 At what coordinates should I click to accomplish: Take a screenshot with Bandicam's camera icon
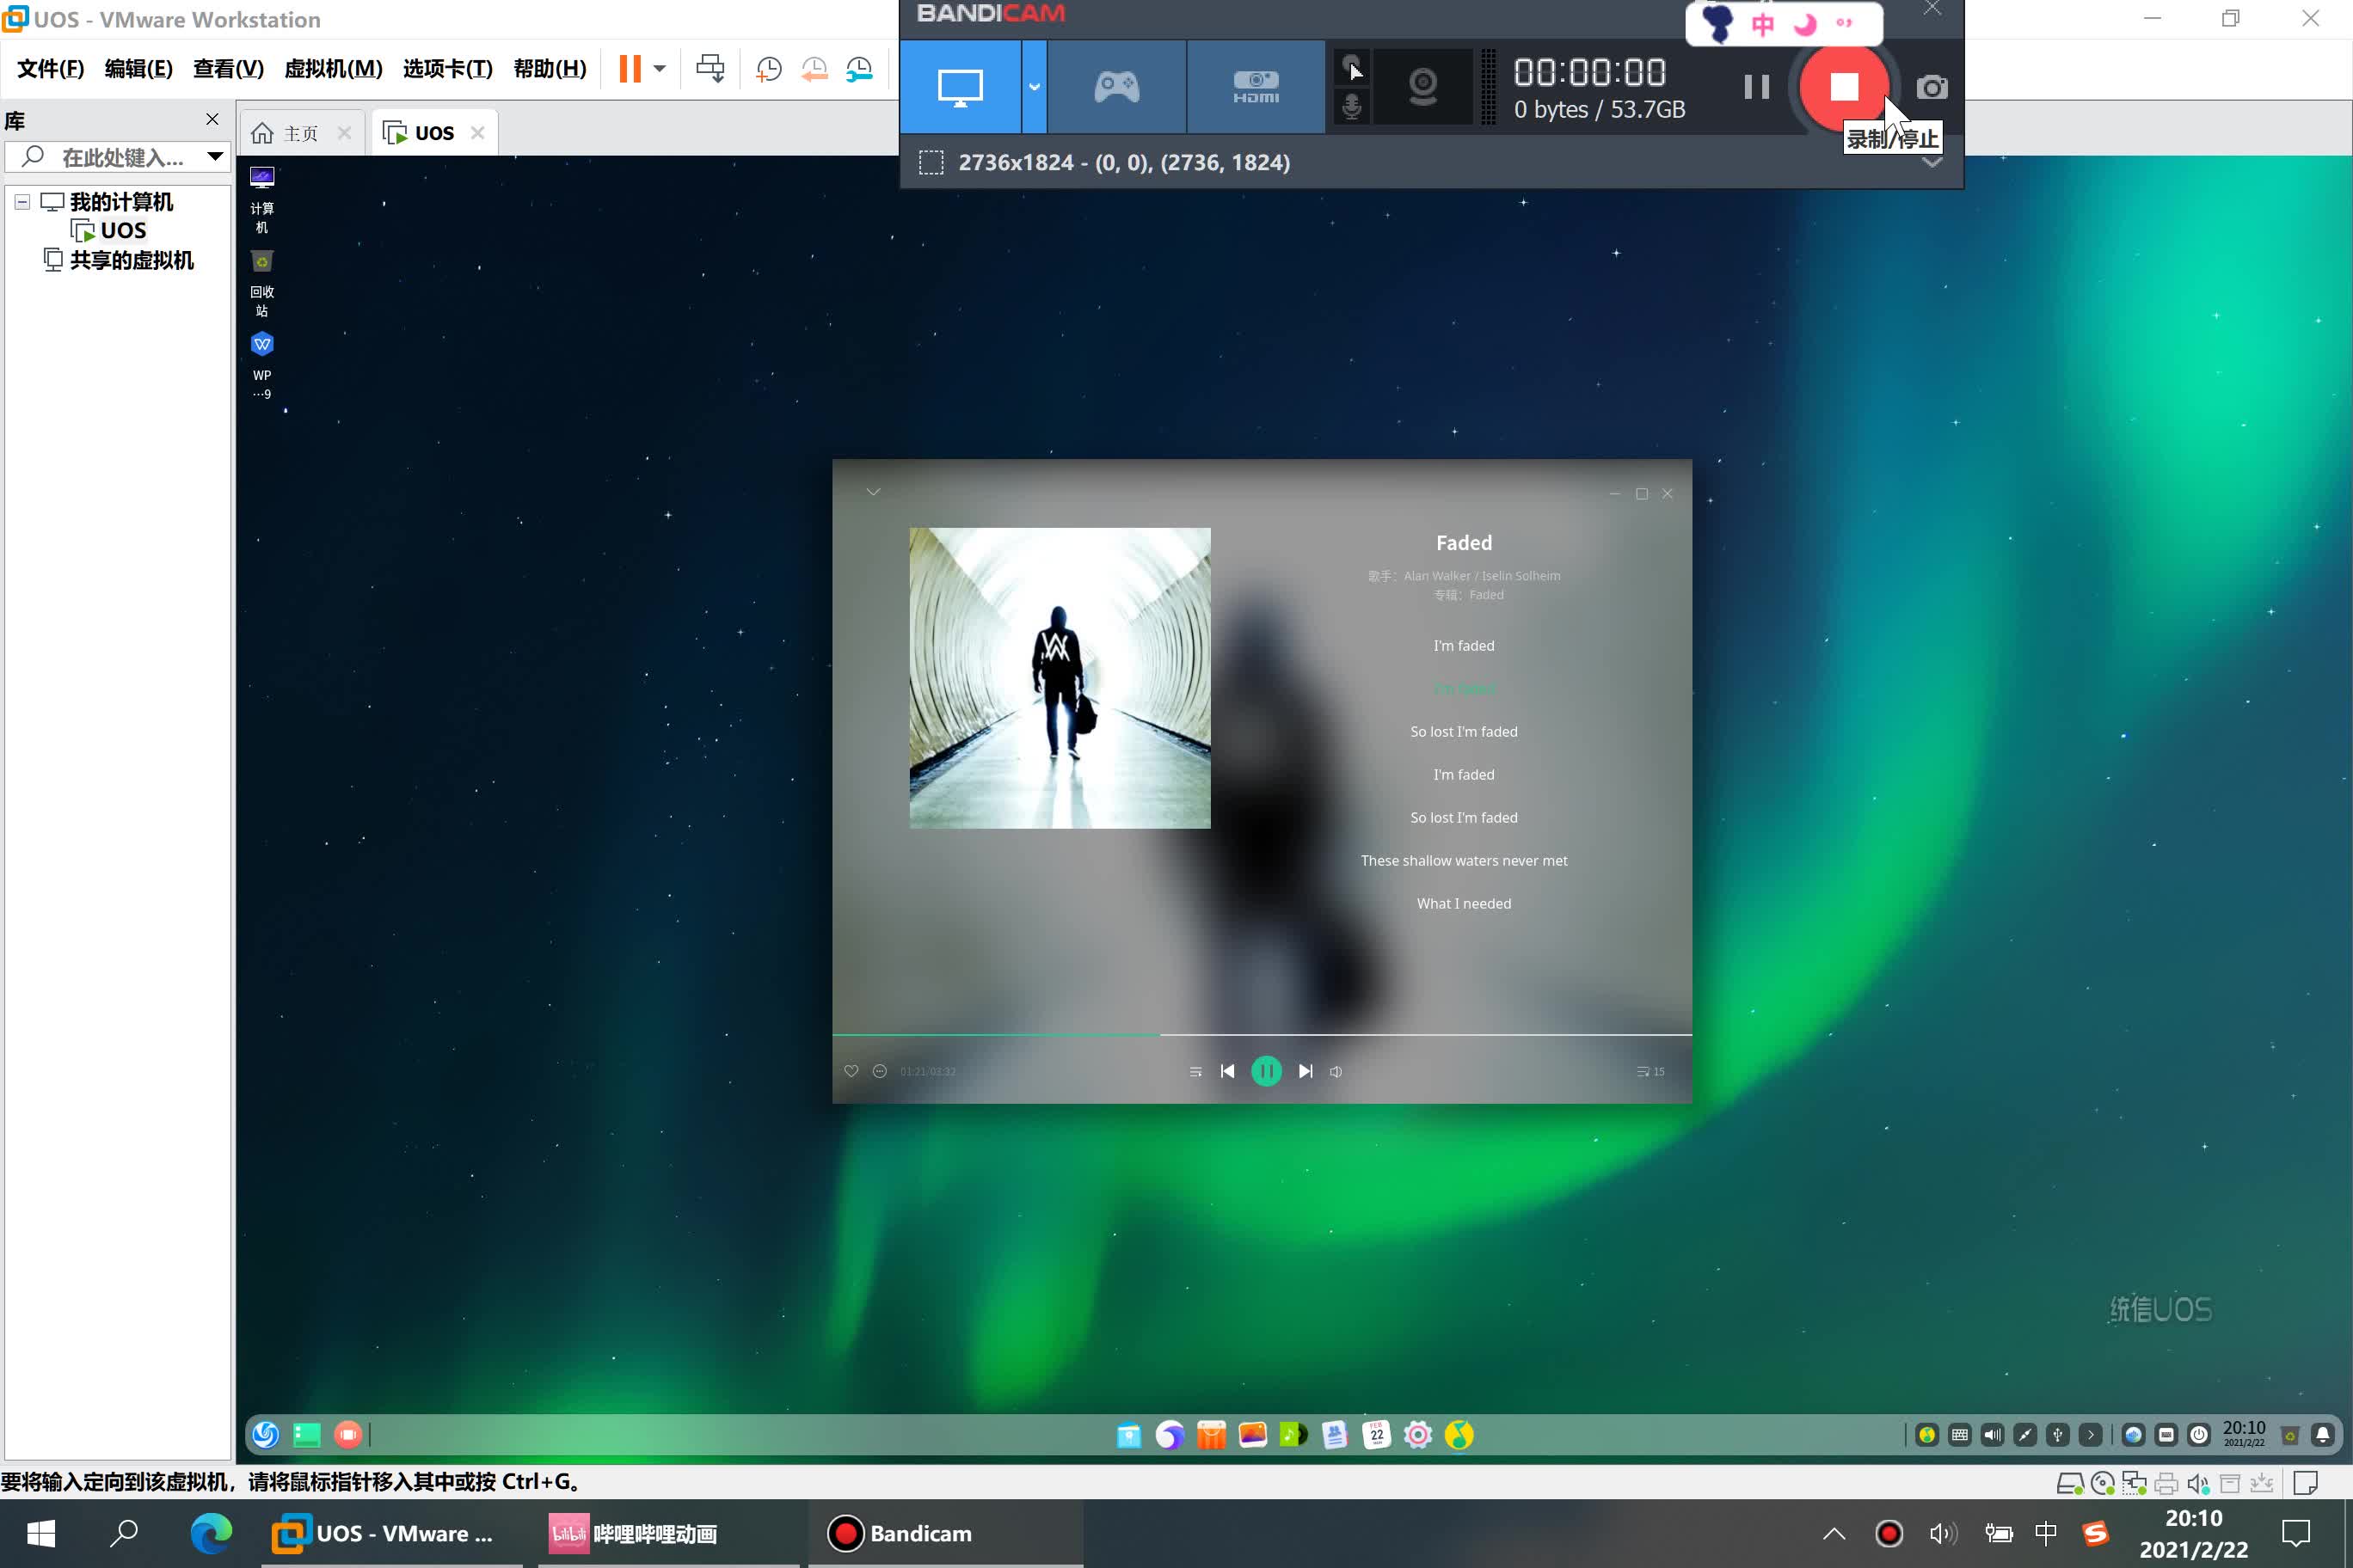[1931, 88]
